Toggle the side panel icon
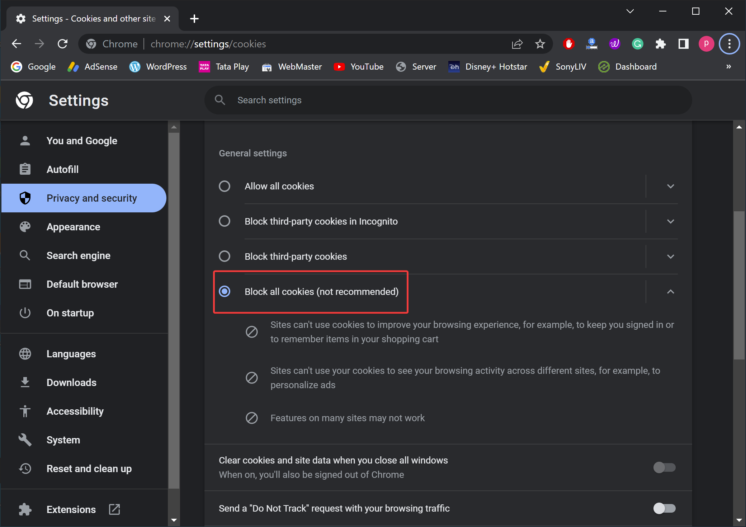Screen dimensions: 746x527 pyautogui.click(x=683, y=44)
